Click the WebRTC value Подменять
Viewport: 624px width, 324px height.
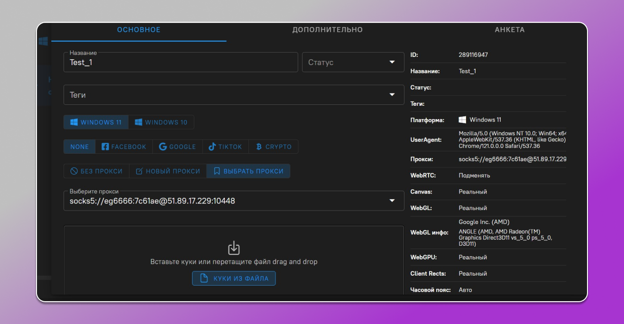point(475,176)
